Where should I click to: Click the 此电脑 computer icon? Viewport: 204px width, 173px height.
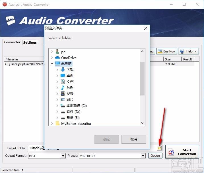coord(57,64)
